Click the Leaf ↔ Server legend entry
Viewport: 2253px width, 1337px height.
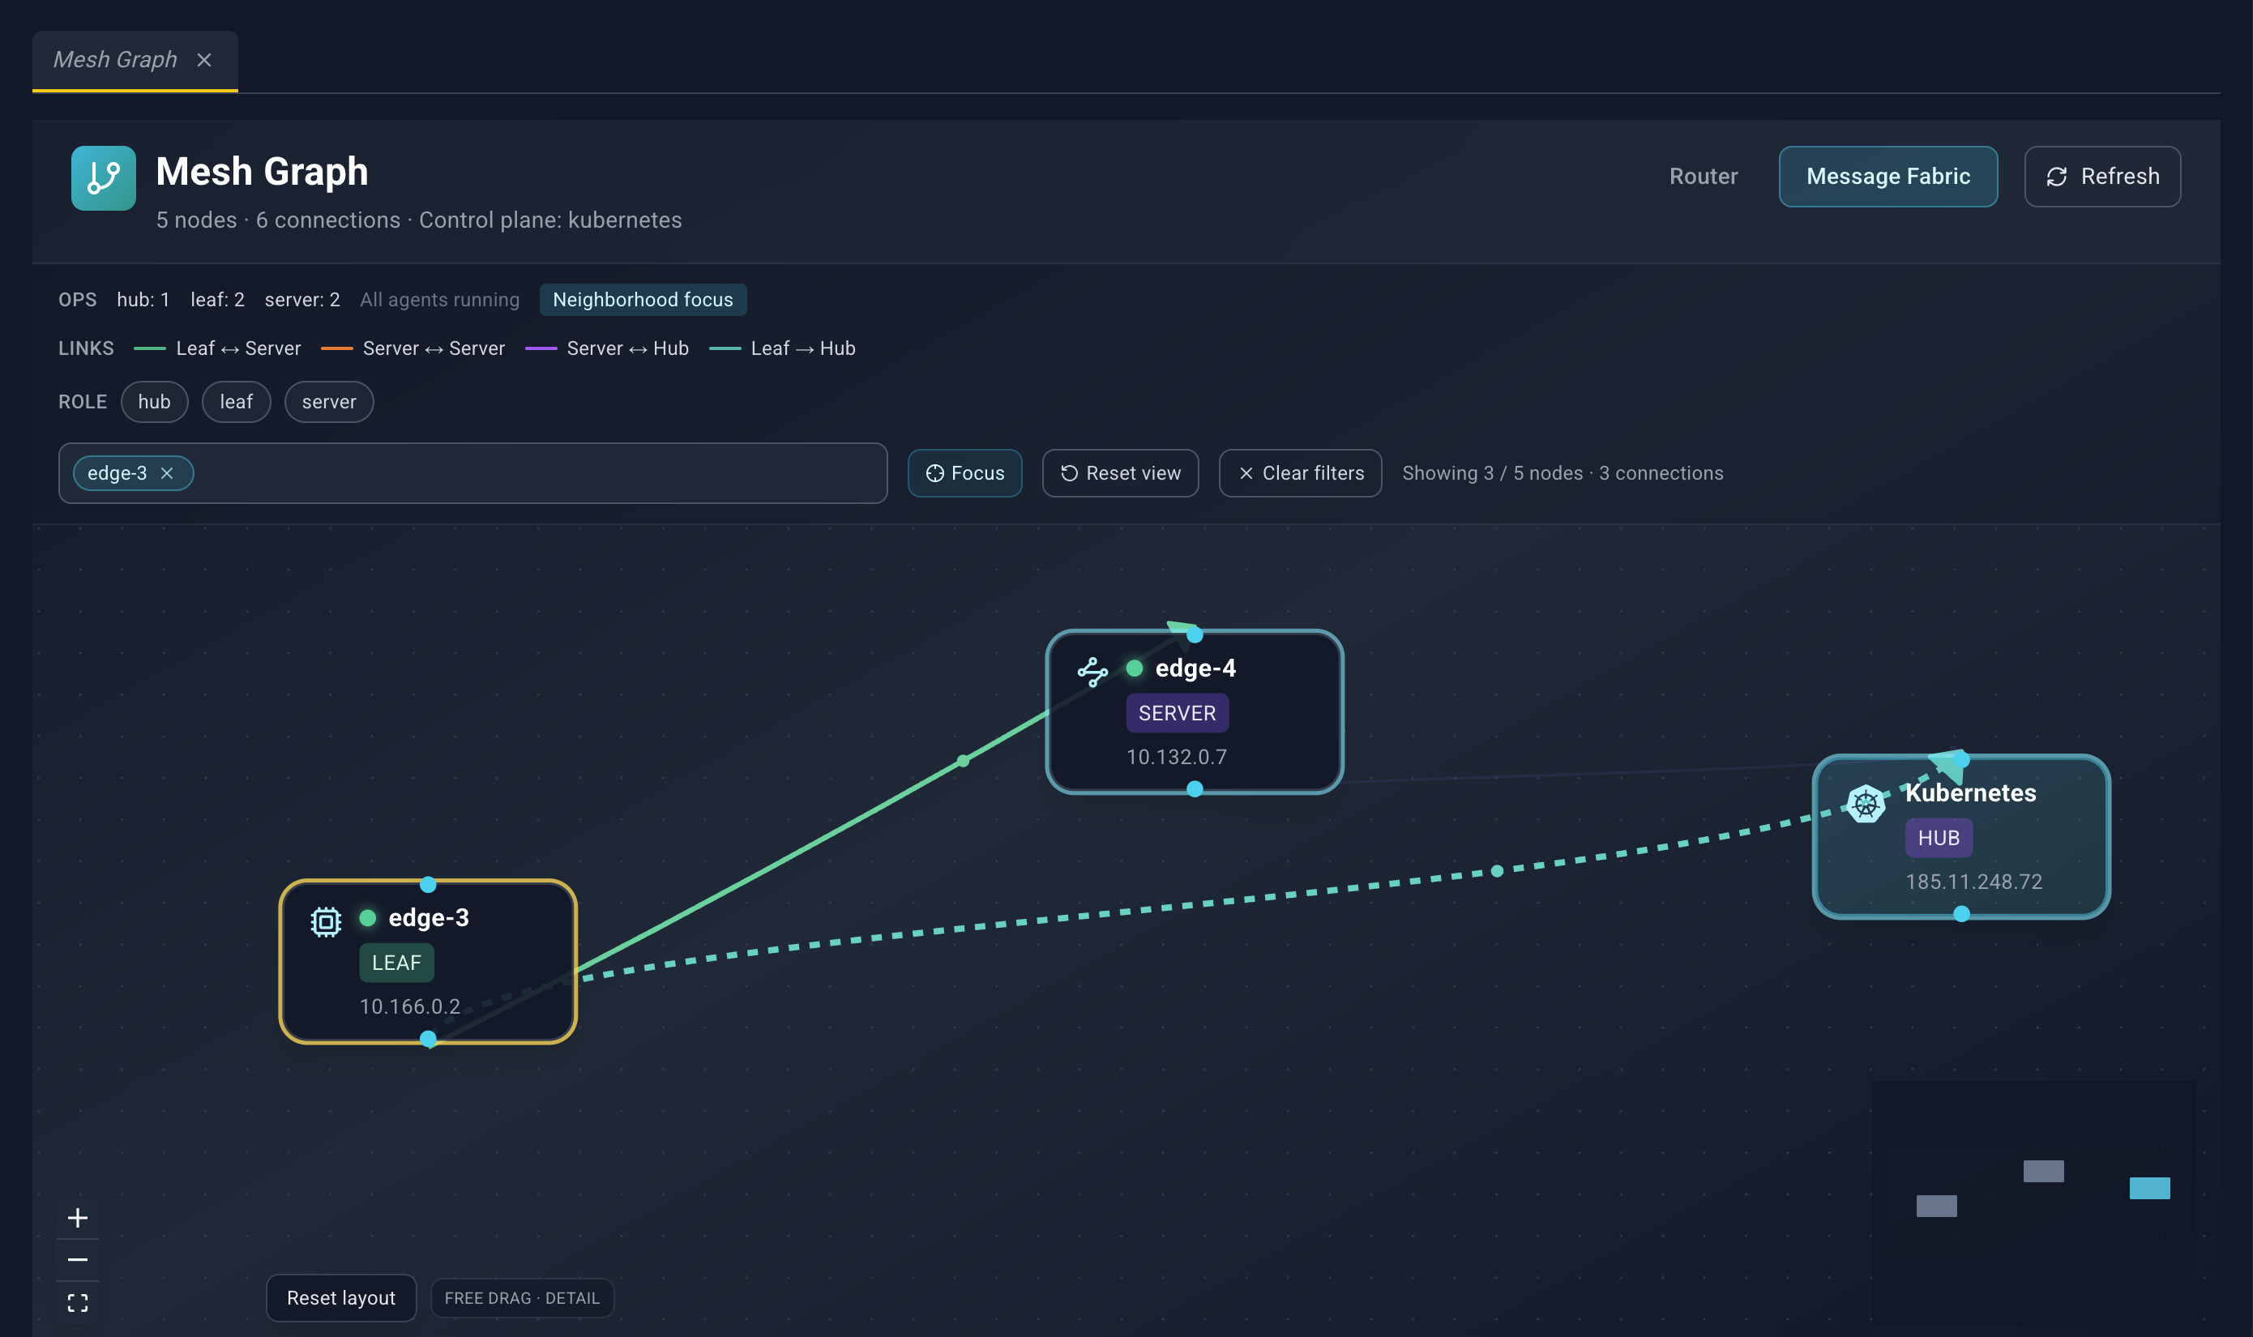(217, 348)
